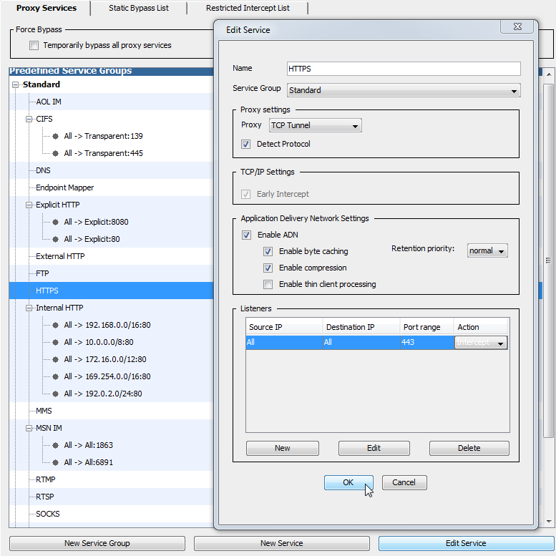This screenshot has width=556, height=556.
Task: Click the Name input field
Action: 403,69
